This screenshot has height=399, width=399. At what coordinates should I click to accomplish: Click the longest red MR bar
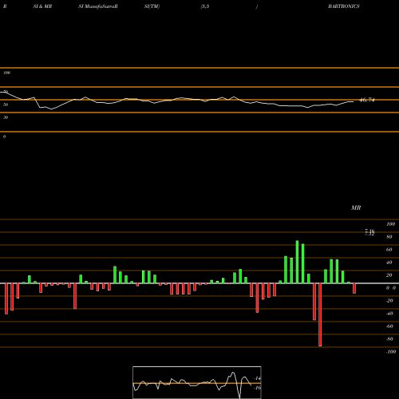[320, 314]
